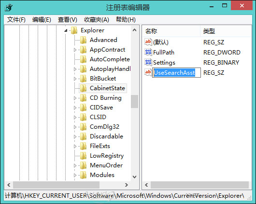
Task: Select the Advanced tree key
Action: [x=103, y=40]
